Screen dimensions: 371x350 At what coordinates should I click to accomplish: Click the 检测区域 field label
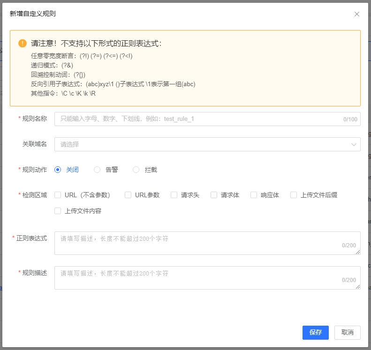(35, 195)
